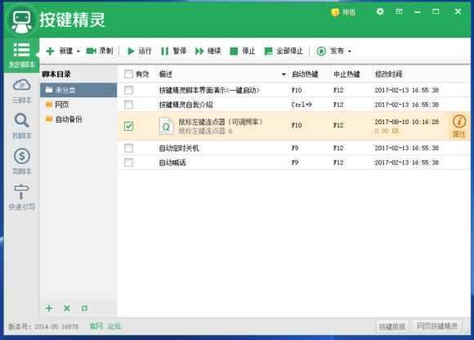
Task: Select the 自动定时关机 script row
Action: point(294,148)
